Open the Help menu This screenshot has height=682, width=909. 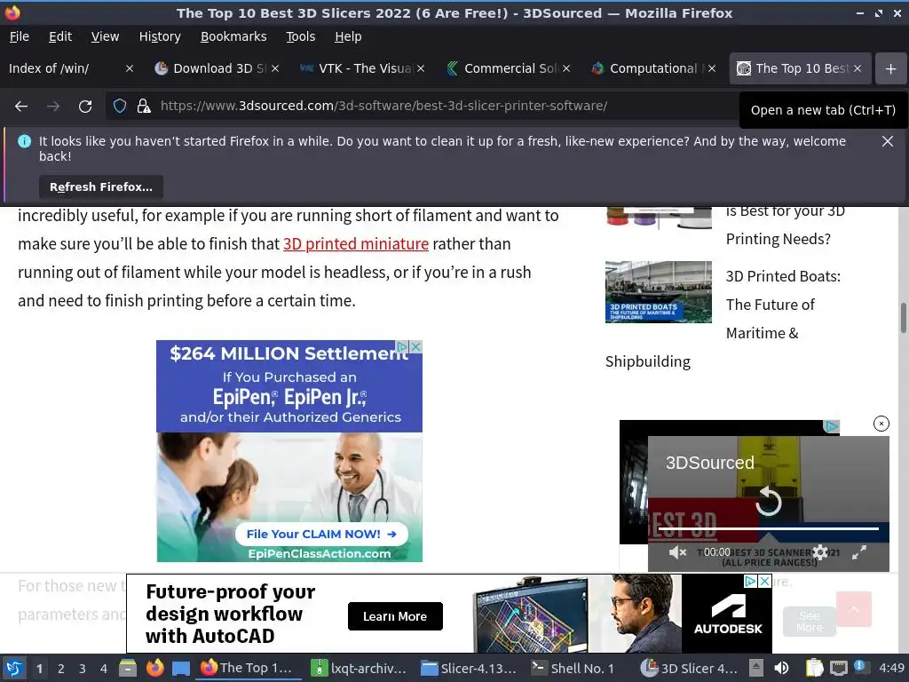click(x=348, y=36)
